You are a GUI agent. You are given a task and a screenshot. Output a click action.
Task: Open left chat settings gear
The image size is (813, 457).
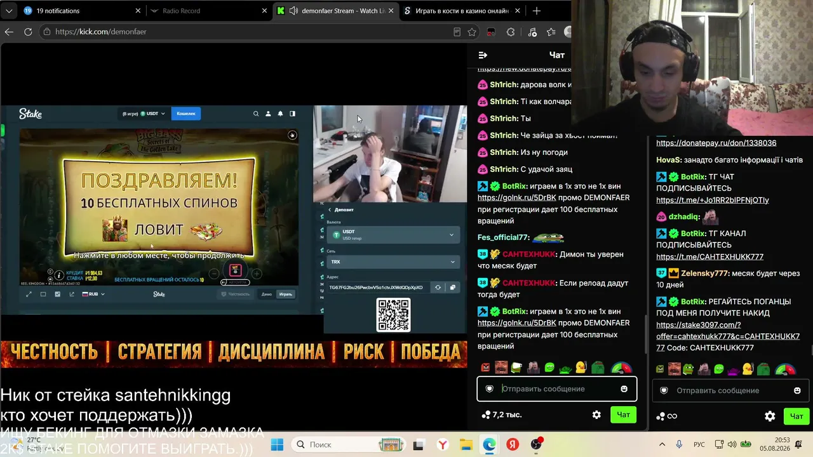click(596, 414)
